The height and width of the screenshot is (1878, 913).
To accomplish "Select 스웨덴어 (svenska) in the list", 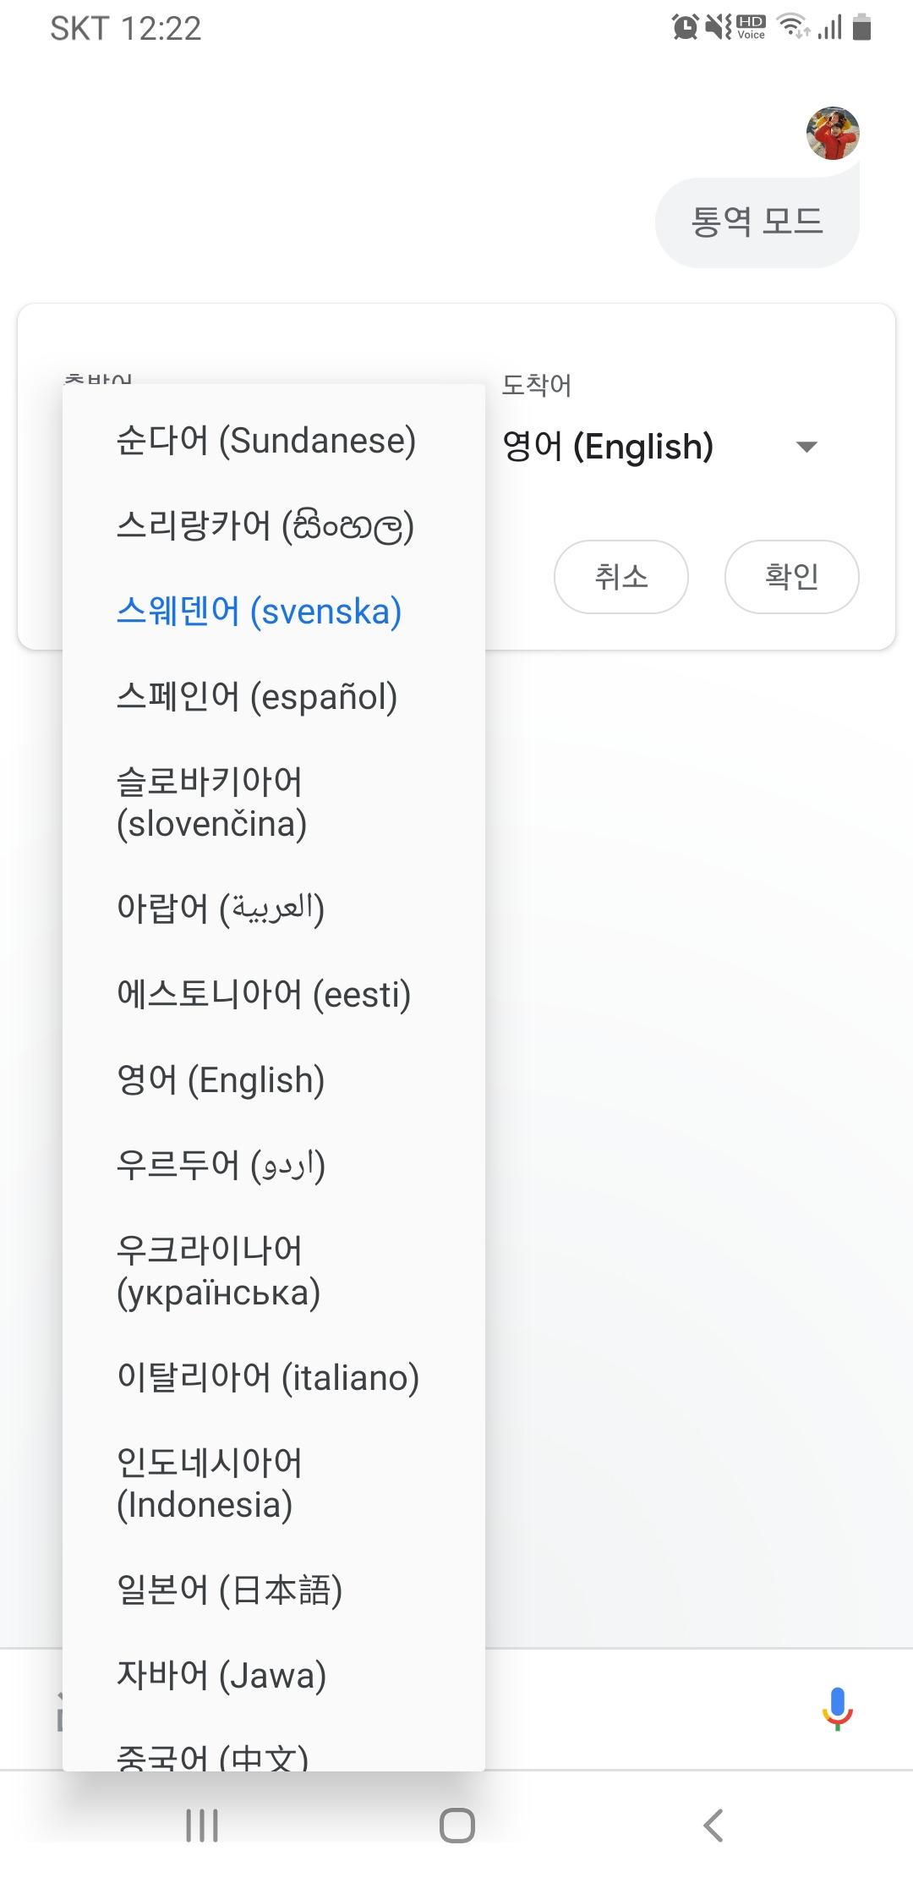I will coord(274,611).
